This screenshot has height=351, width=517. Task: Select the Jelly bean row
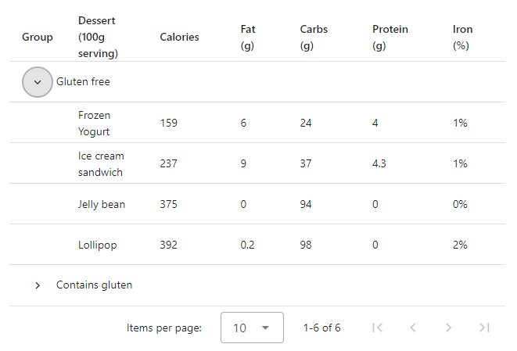coord(257,204)
